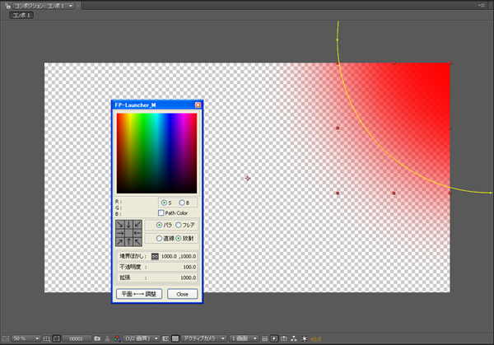Click the yellow mask vertex at far right
Image resolution: width=494 pixels, height=345 pixels.
(x=491, y=193)
